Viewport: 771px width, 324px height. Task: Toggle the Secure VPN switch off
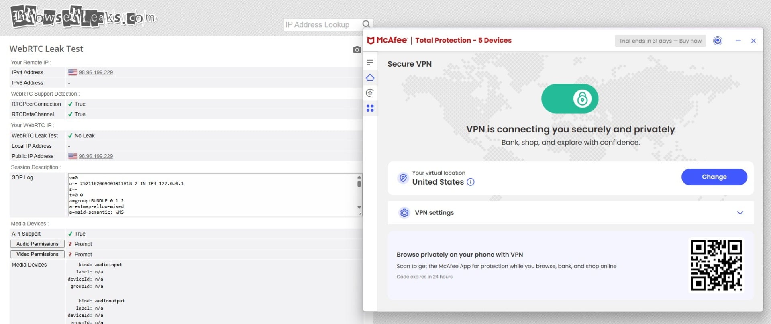point(569,98)
